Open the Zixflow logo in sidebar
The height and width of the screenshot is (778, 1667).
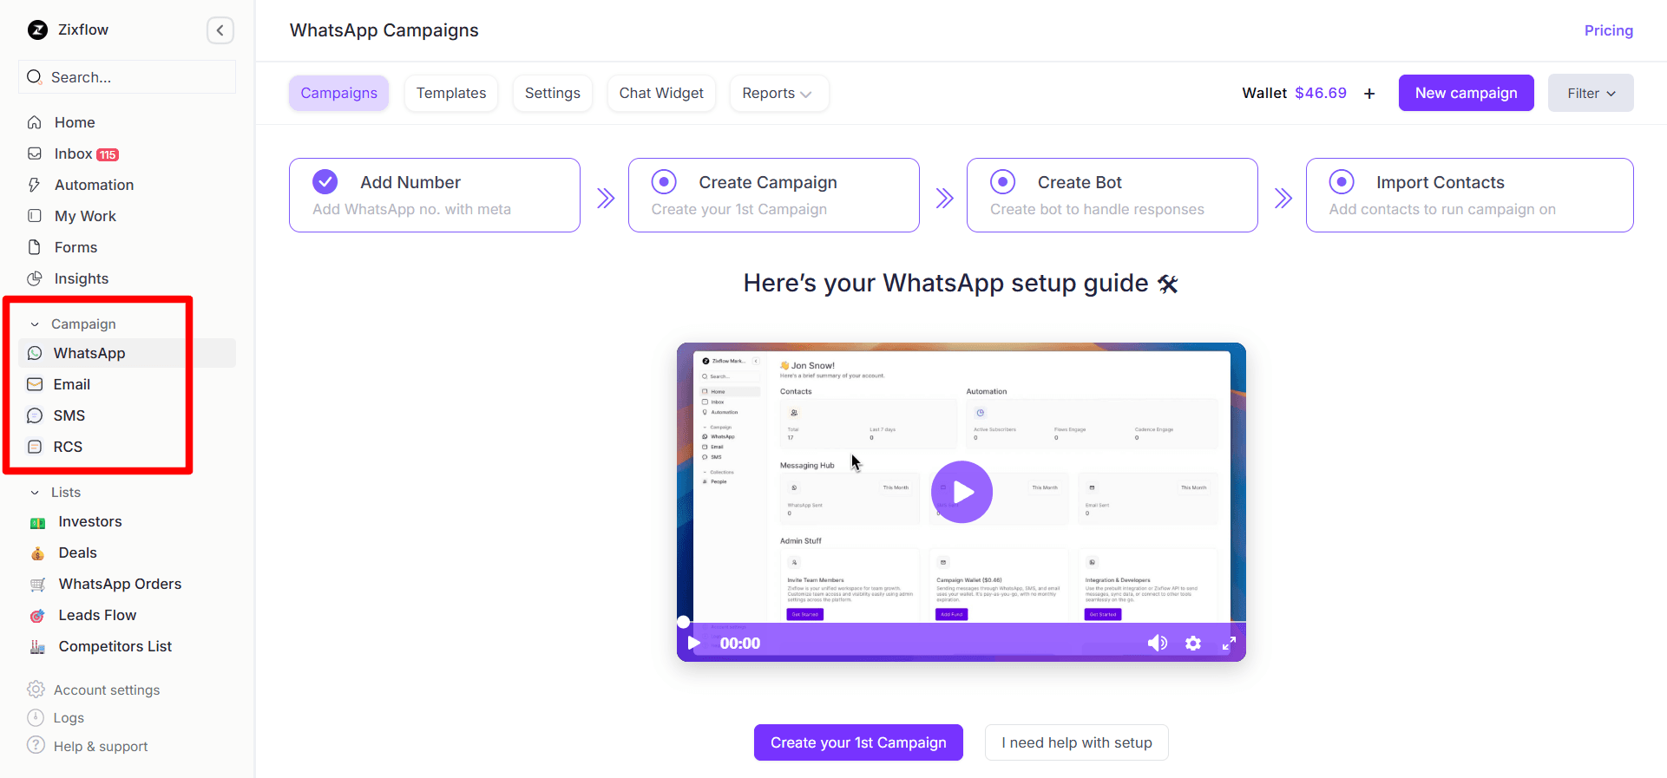tap(38, 30)
